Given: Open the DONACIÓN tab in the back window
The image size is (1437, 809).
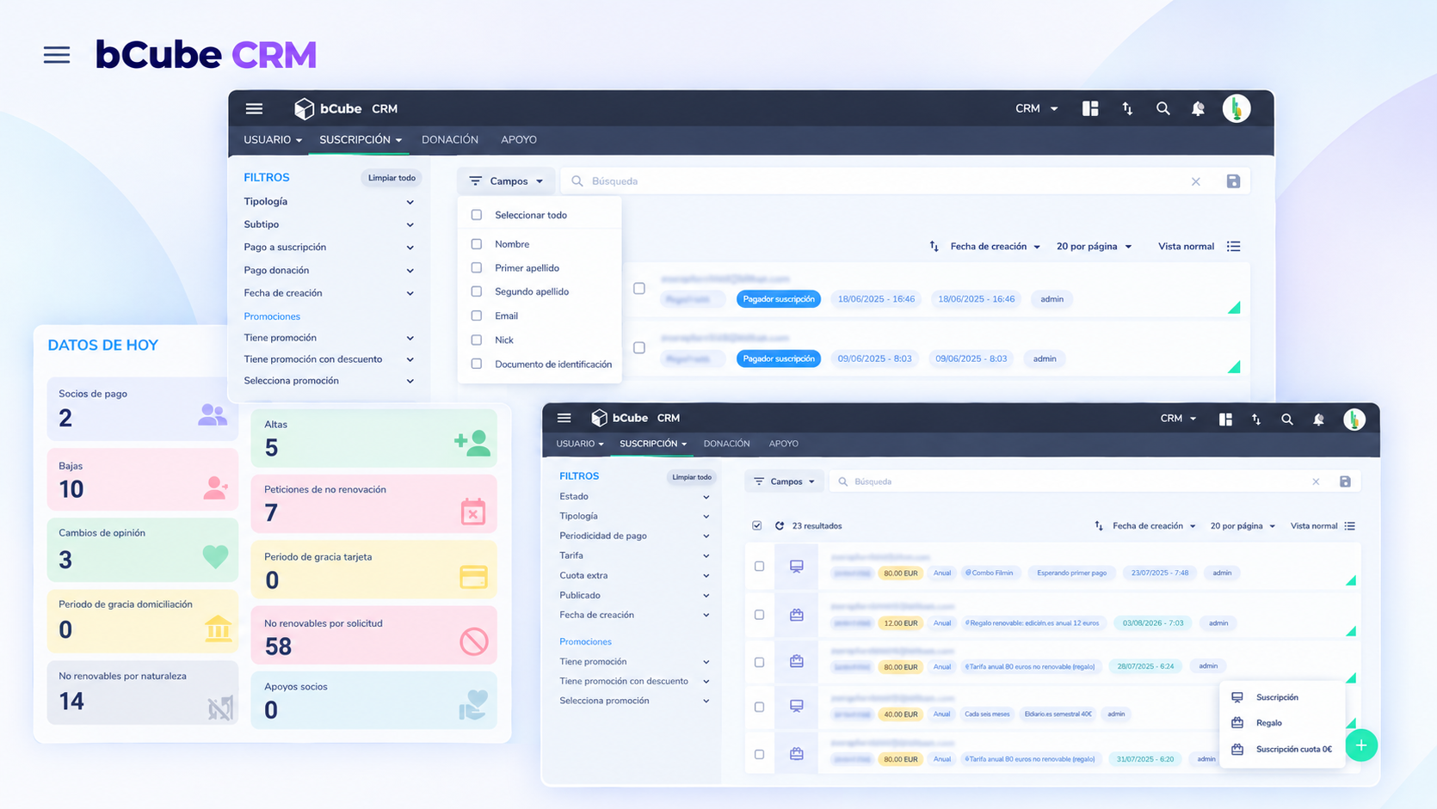Looking at the screenshot, I should (450, 139).
